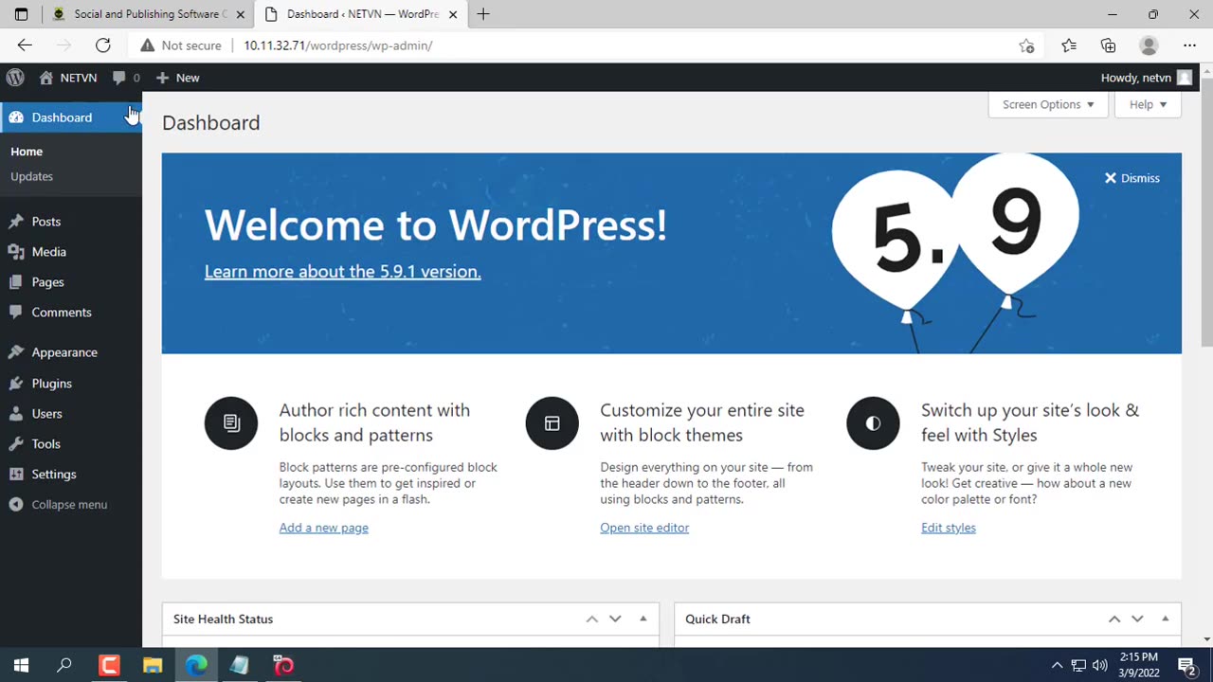1213x682 pixels.
Task: Open the network icon in system tray
Action: pyautogui.click(x=1078, y=666)
